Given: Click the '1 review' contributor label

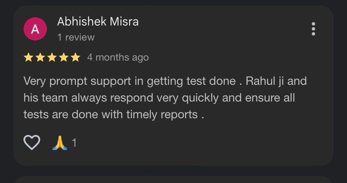Looking at the screenshot, I should (x=76, y=37).
